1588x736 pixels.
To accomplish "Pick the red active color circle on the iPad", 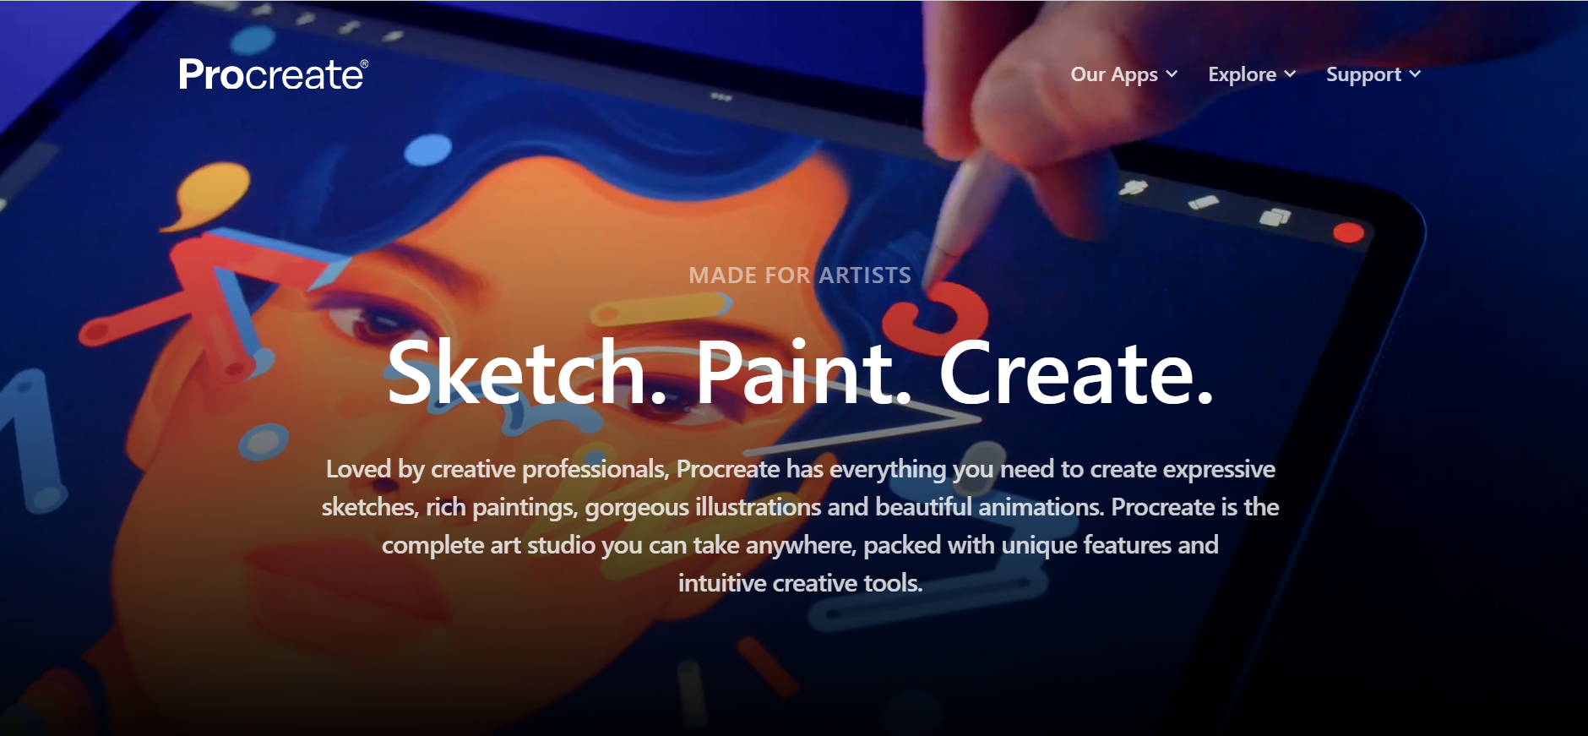I will click(x=1348, y=232).
